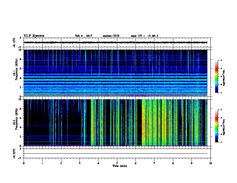Click the "-7" label on ch.2 color bar
Screen dimensions: 237x183
coord(221,142)
